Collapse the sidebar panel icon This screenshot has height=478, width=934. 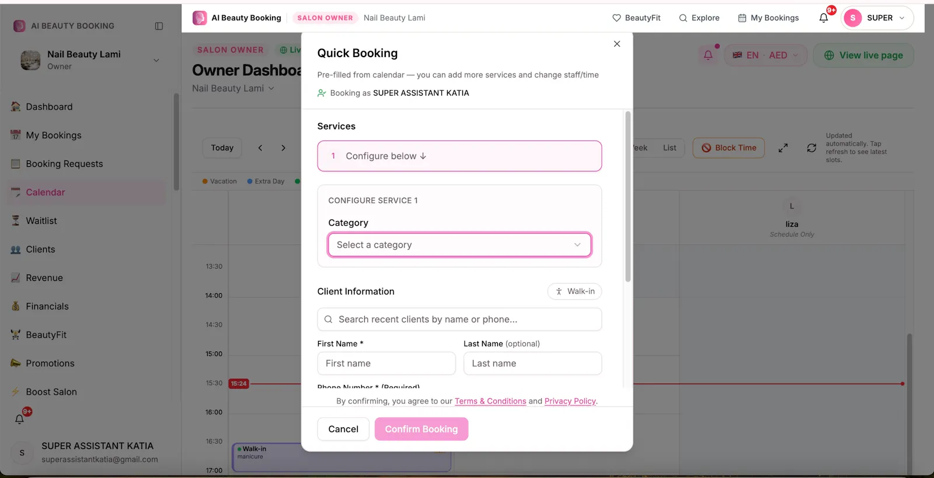point(159,26)
